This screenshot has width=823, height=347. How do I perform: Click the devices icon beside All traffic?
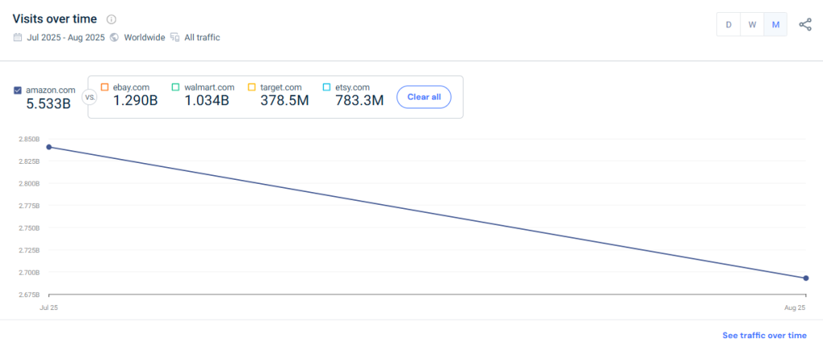tap(174, 37)
